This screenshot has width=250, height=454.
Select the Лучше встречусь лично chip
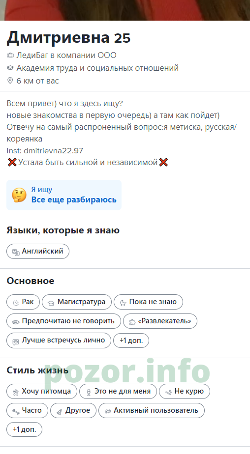pos(59,340)
